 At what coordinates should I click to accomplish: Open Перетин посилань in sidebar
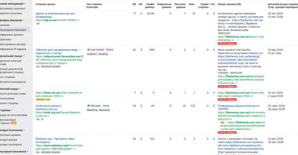coord(11,14)
